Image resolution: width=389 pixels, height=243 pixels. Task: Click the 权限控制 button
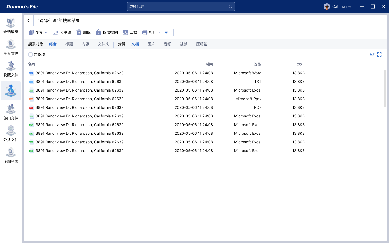tap(107, 32)
